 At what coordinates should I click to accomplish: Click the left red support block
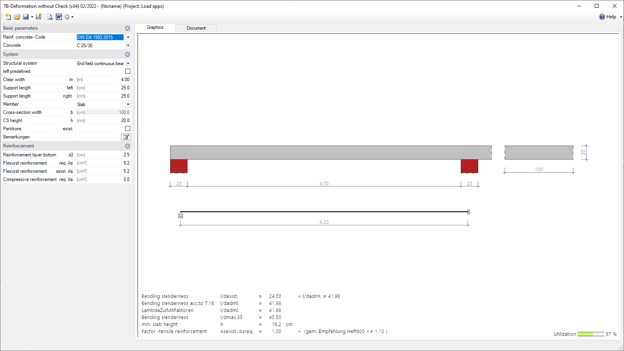[179, 166]
